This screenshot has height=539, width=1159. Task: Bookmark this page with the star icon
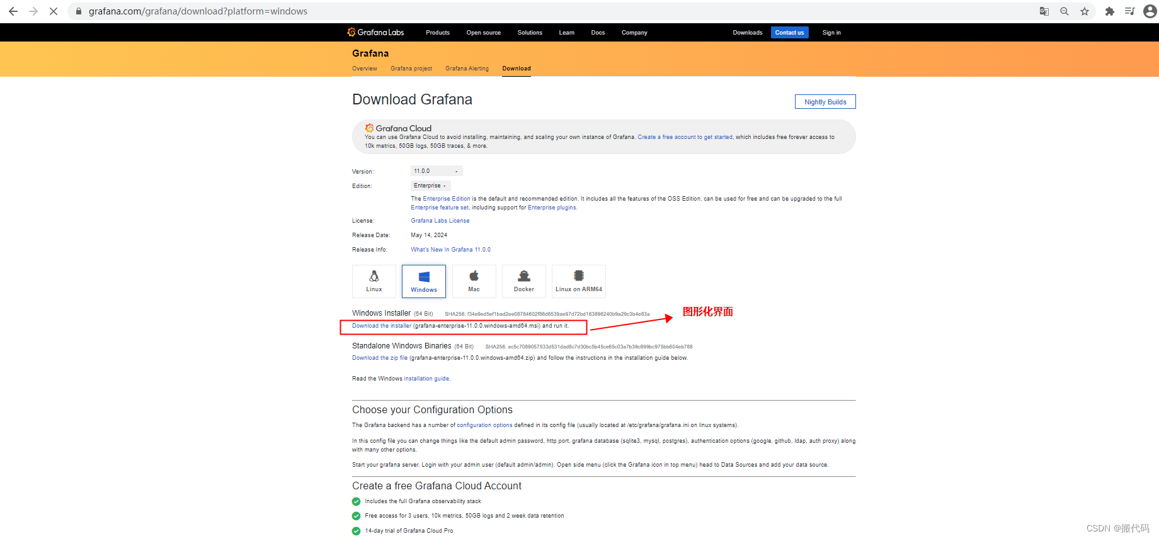point(1085,11)
